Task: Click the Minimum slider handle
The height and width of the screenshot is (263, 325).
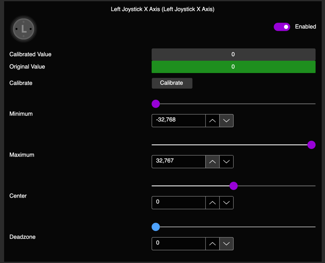Action: coord(156,104)
